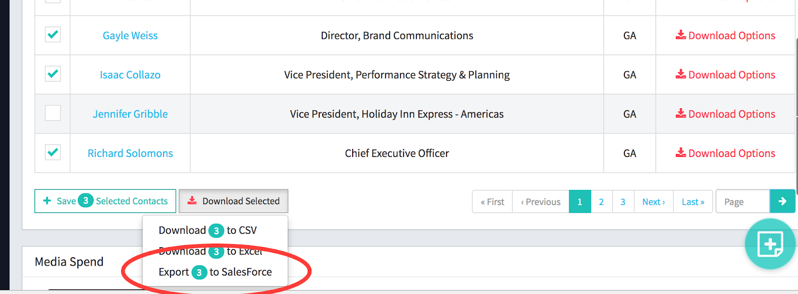Open Download Options for Richard Solomons
Viewport: 798px width, 294px height.
[x=725, y=153]
